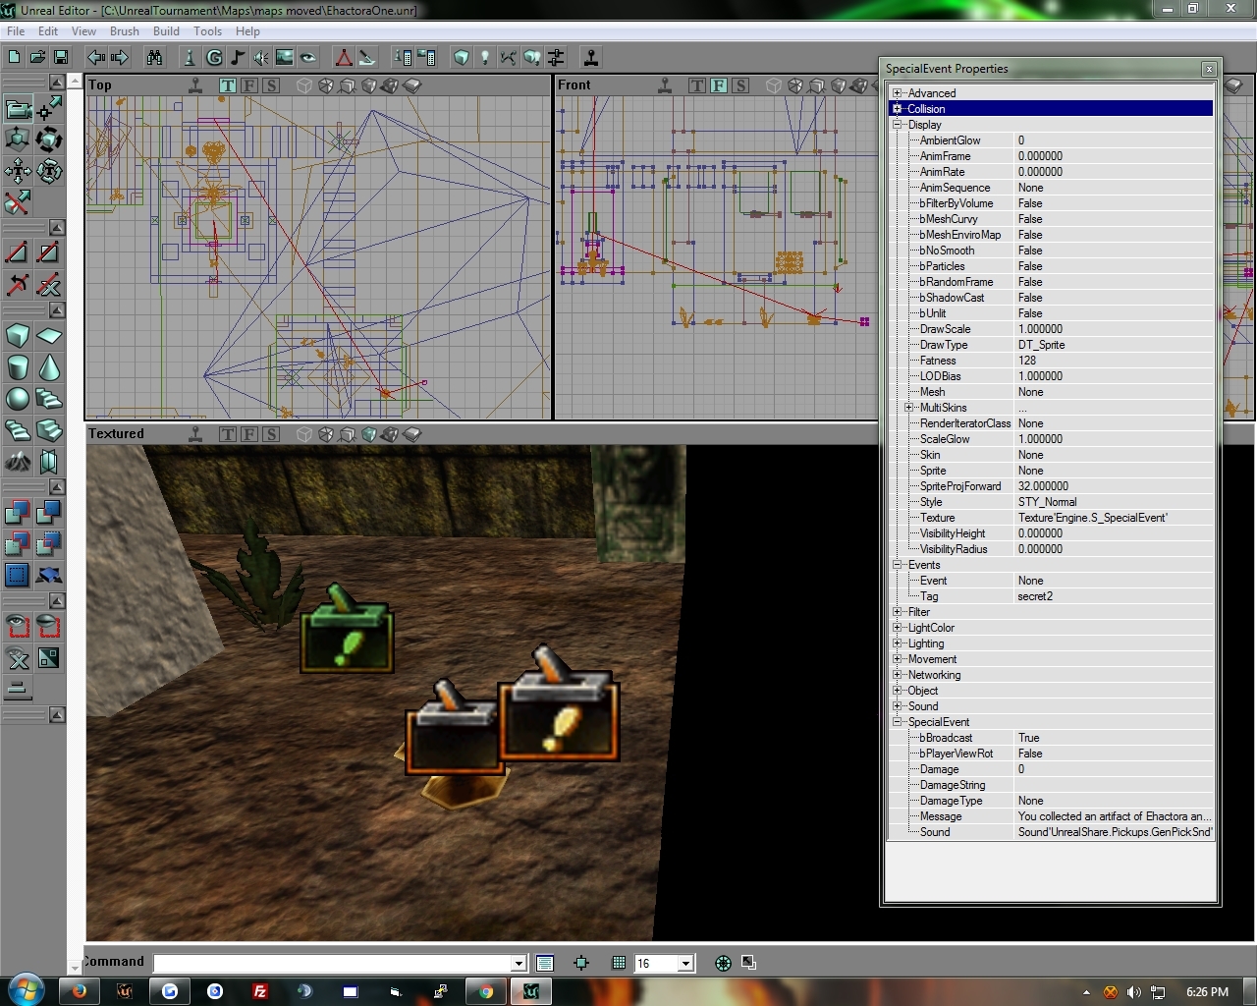
Task: Click the Redo right-arrow icon
Action: [120, 57]
